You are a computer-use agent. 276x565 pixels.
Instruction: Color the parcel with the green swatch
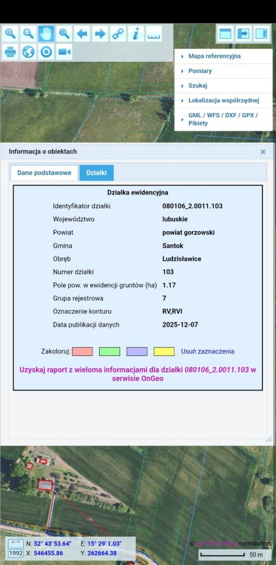[109, 352]
